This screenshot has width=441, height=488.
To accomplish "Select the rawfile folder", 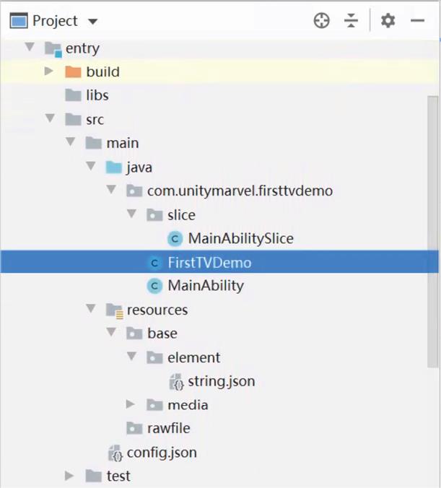I will click(168, 428).
